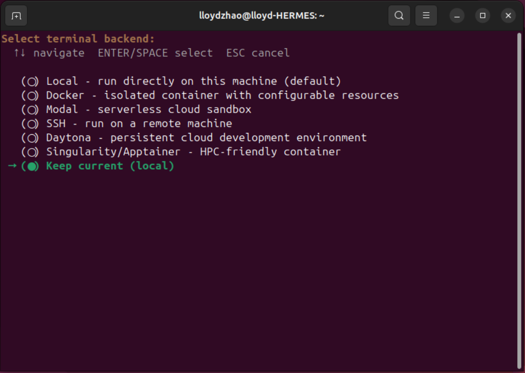This screenshot has width=525, height=373.
Task: Click the 'HPC-friendly container' description text
Action: tap(270, 152)
